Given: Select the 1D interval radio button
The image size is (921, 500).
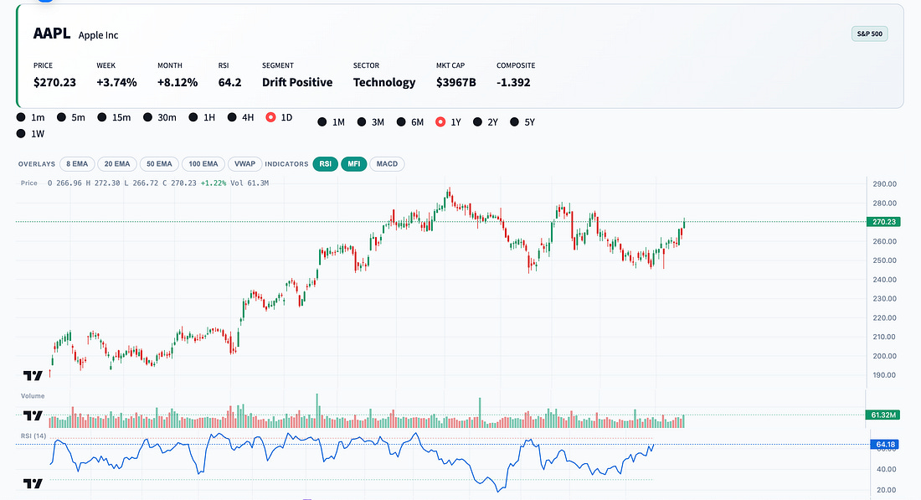Looking at the screenshot, I should pyautogui.click(x=270, y=117).
